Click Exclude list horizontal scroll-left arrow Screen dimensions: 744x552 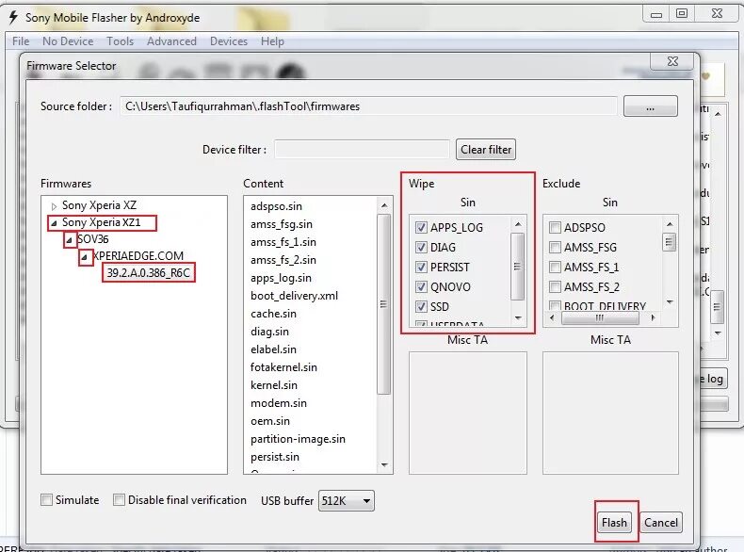(x=551, y=317)
